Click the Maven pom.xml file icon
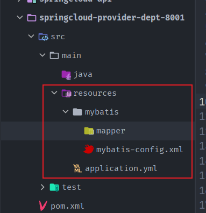 pyautogui.click(x=43, y=206)
